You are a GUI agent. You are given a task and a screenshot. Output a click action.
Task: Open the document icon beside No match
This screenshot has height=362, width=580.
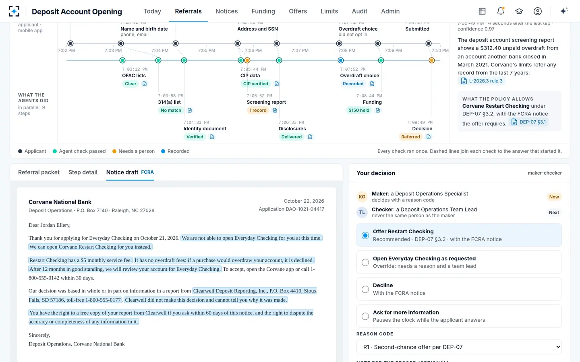[x=190, y=110]
